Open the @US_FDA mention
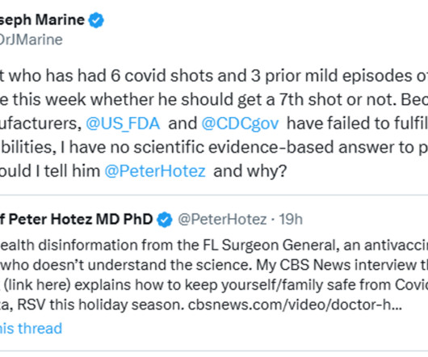Image resolution: width=428 pixels, height=357 pixels. (123, 124)
